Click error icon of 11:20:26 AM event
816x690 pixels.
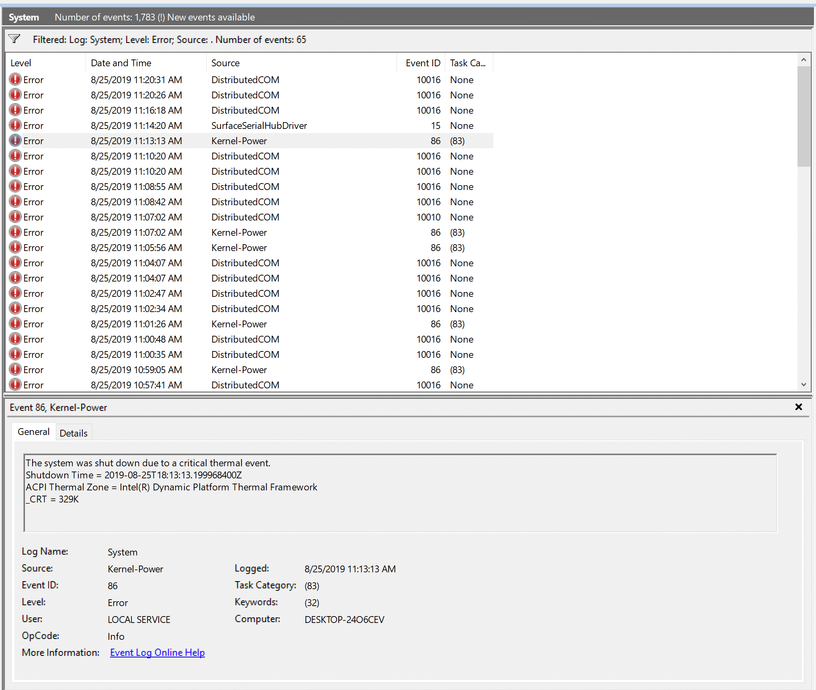pyautogui.click(x=15, y=95)
